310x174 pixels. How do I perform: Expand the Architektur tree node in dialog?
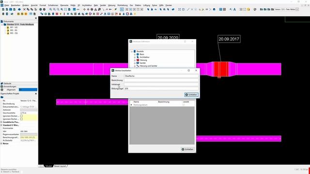(135, 57)
